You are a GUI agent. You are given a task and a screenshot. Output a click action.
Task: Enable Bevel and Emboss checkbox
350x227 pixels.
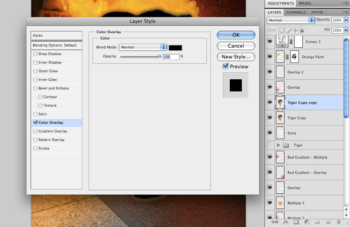coord(35,88)
